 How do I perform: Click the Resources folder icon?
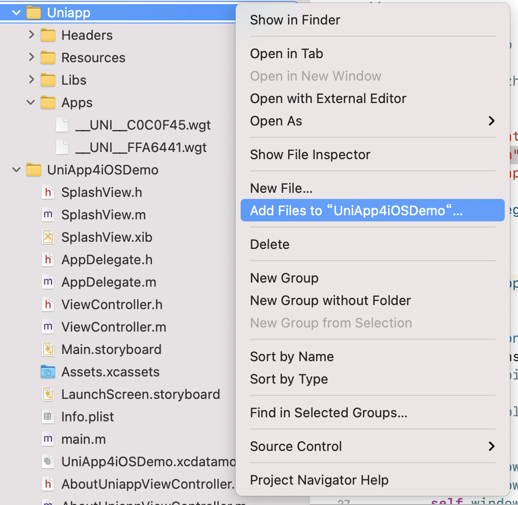[x=48, y=58]
